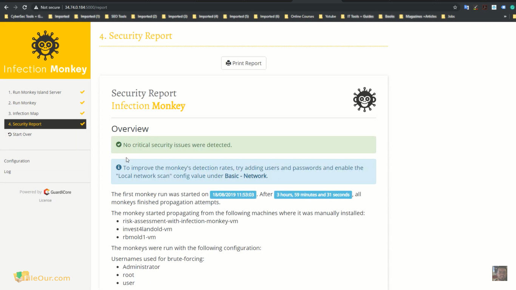The image size is (516, 290).
Task: Expand the bookmarks overflow chevron
Action: pos(505,17)
